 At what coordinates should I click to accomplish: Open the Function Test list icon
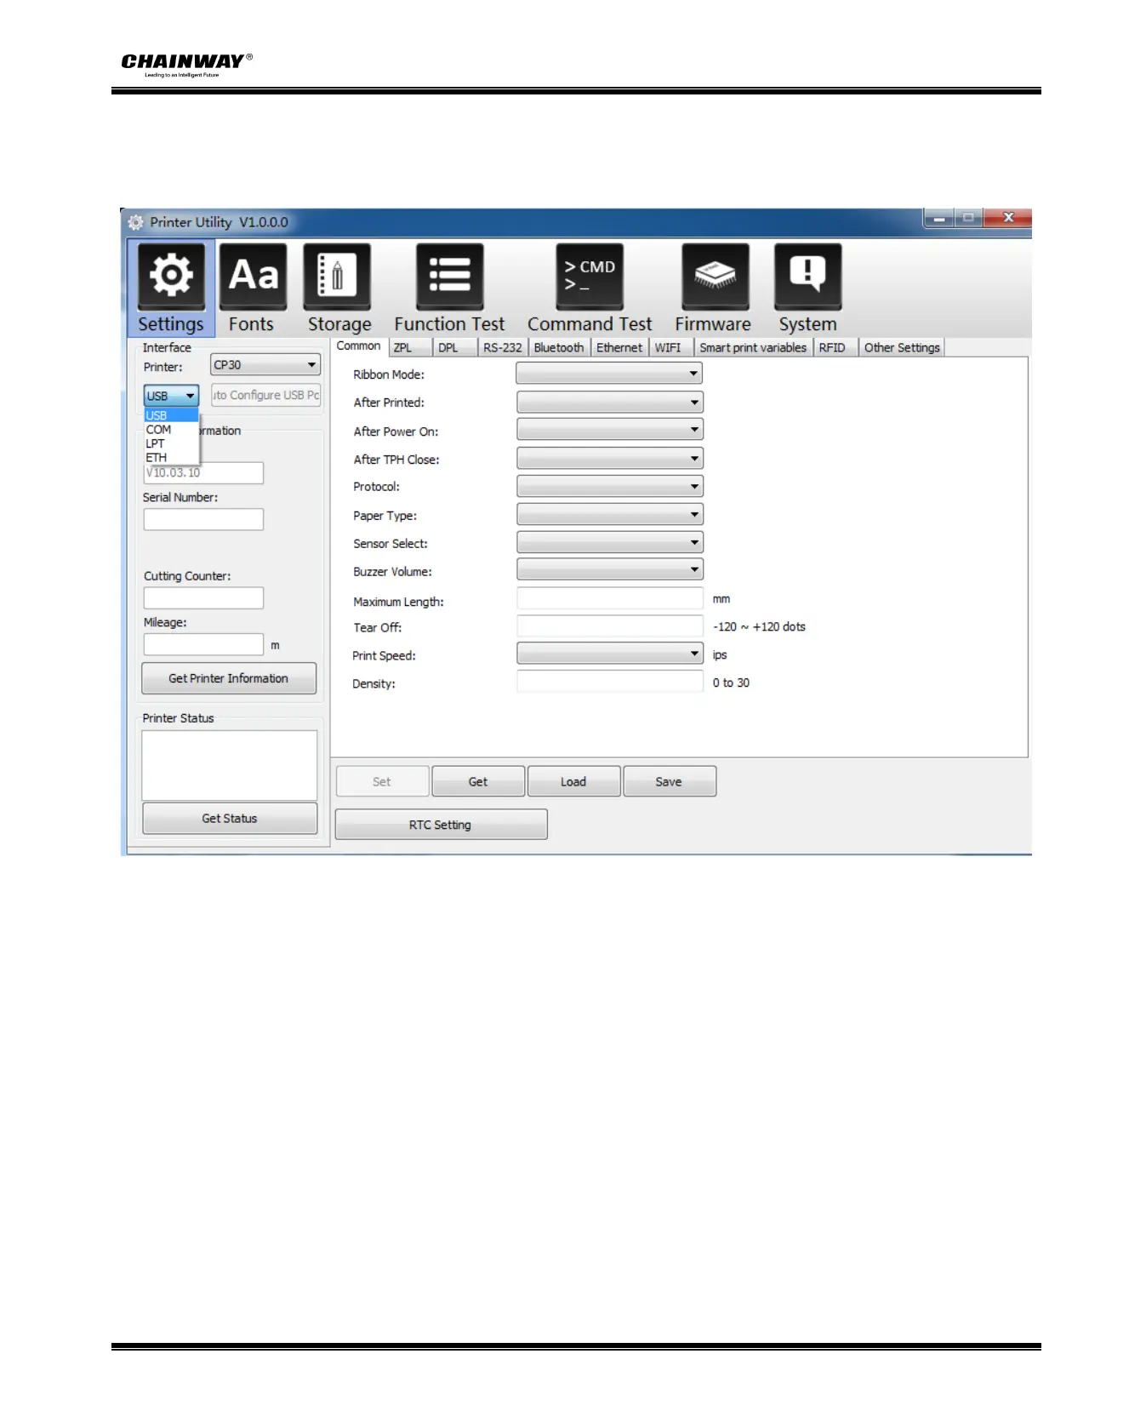coord(450,277)
